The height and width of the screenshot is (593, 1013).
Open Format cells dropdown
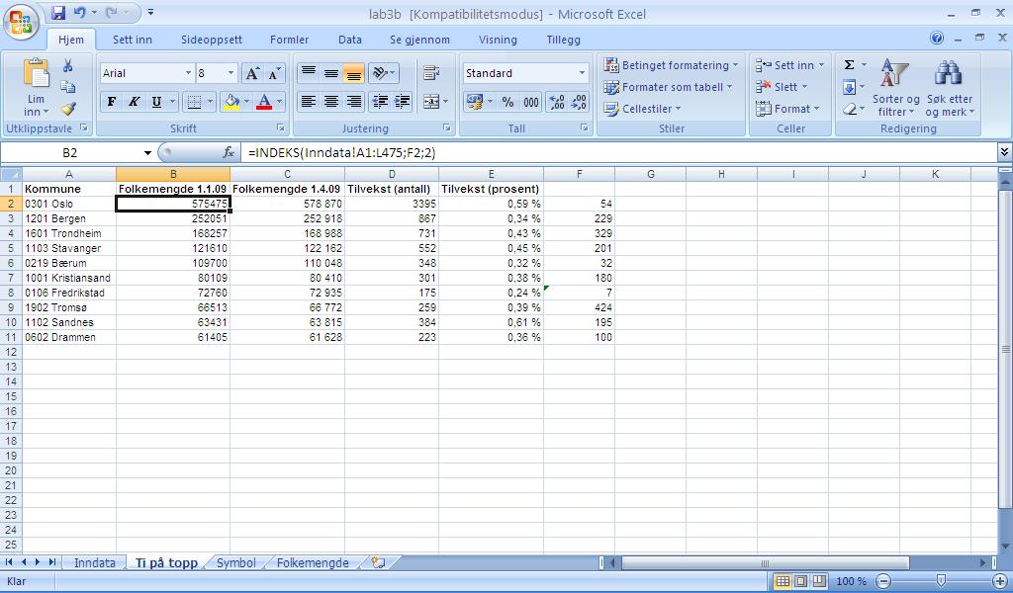(787, 109)
